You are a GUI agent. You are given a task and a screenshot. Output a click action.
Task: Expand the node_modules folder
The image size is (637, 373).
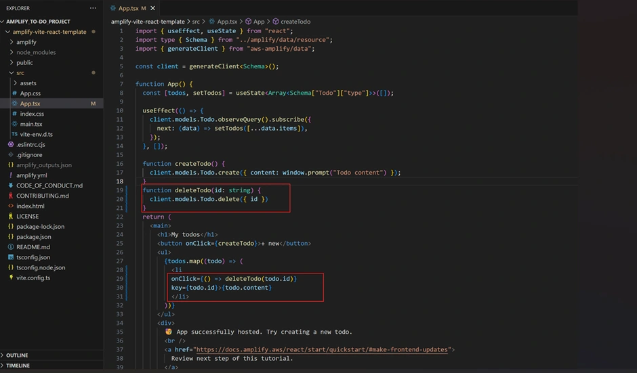[12, 52]
